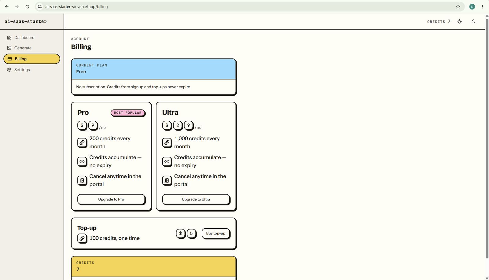Open the Generate page

click(x=32, y=48)
